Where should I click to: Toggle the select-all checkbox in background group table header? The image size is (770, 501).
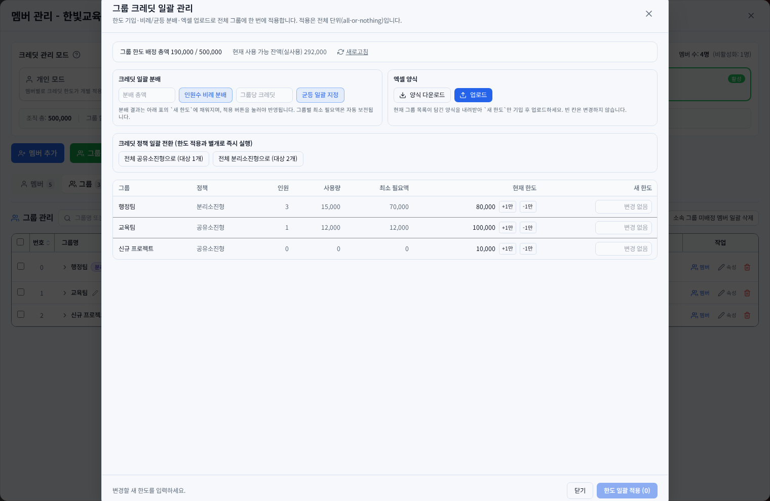(x=20, y=242)
